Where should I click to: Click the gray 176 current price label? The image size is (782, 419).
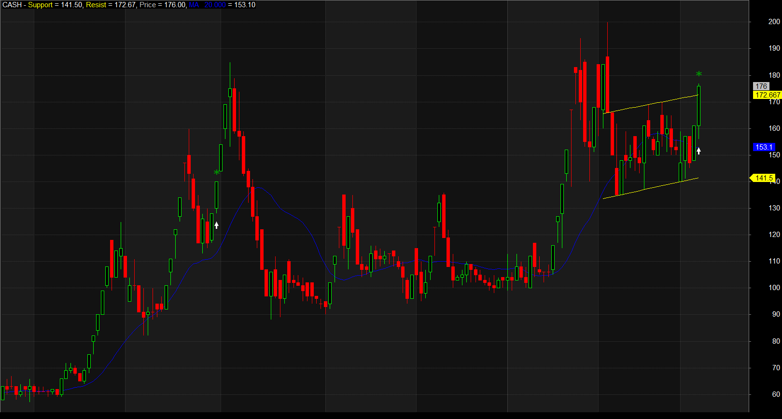[x=761, y=86]
